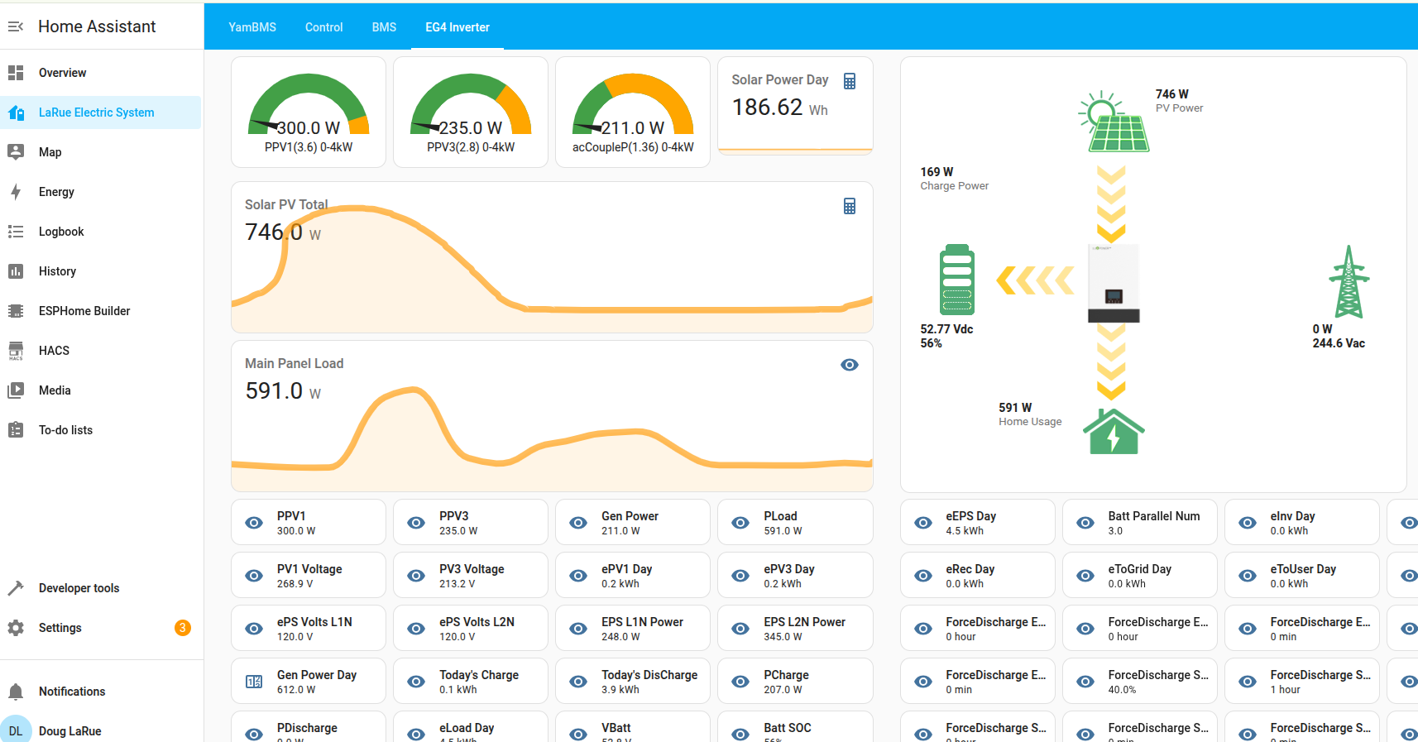Click the Home Usage house icon
Image resolution: width=1418 pixels, height=742 pixels.
point(1114,432)
